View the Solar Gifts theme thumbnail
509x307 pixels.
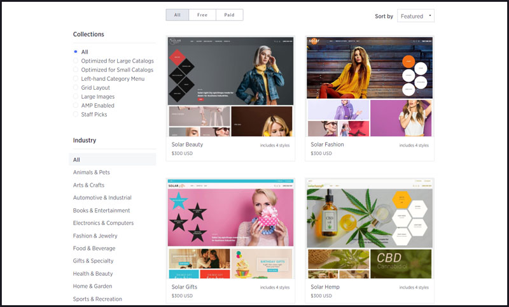pyautogui.click(x=230, y=229)
